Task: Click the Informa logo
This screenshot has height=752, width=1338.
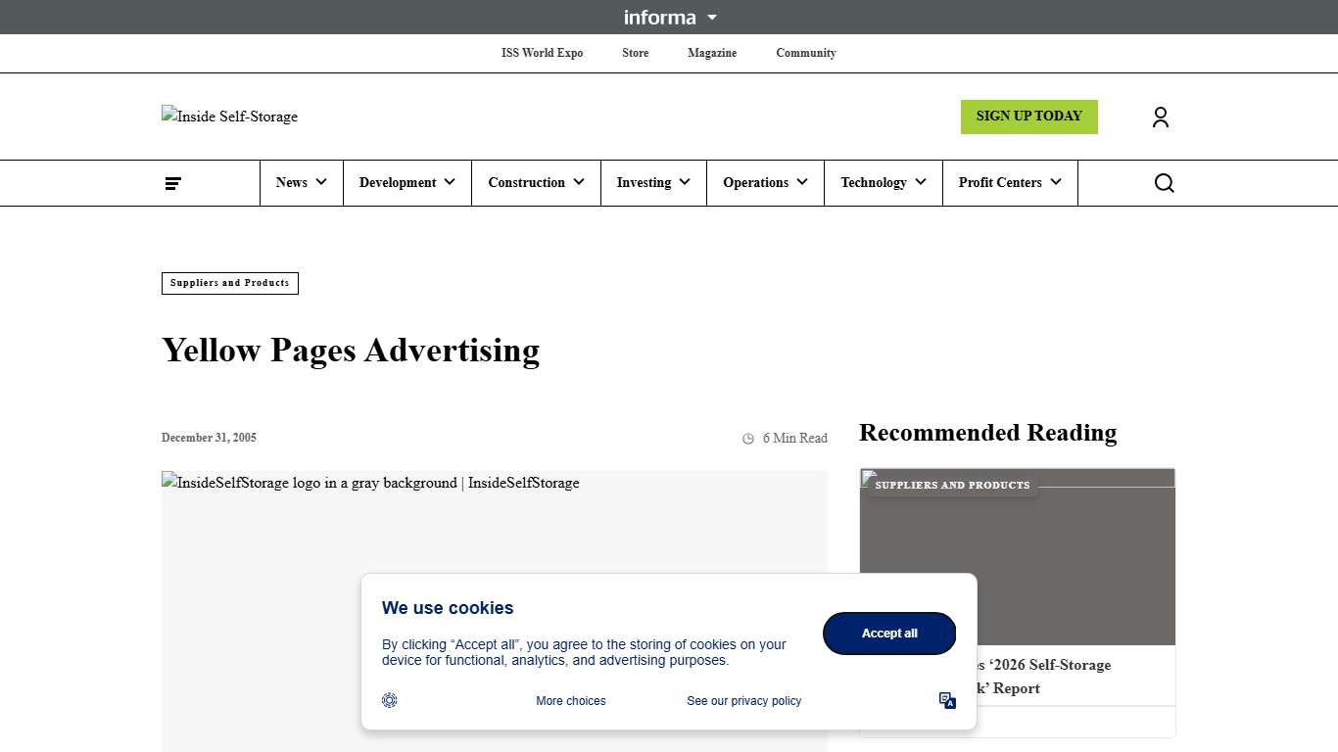Action: tap(660, 17)
